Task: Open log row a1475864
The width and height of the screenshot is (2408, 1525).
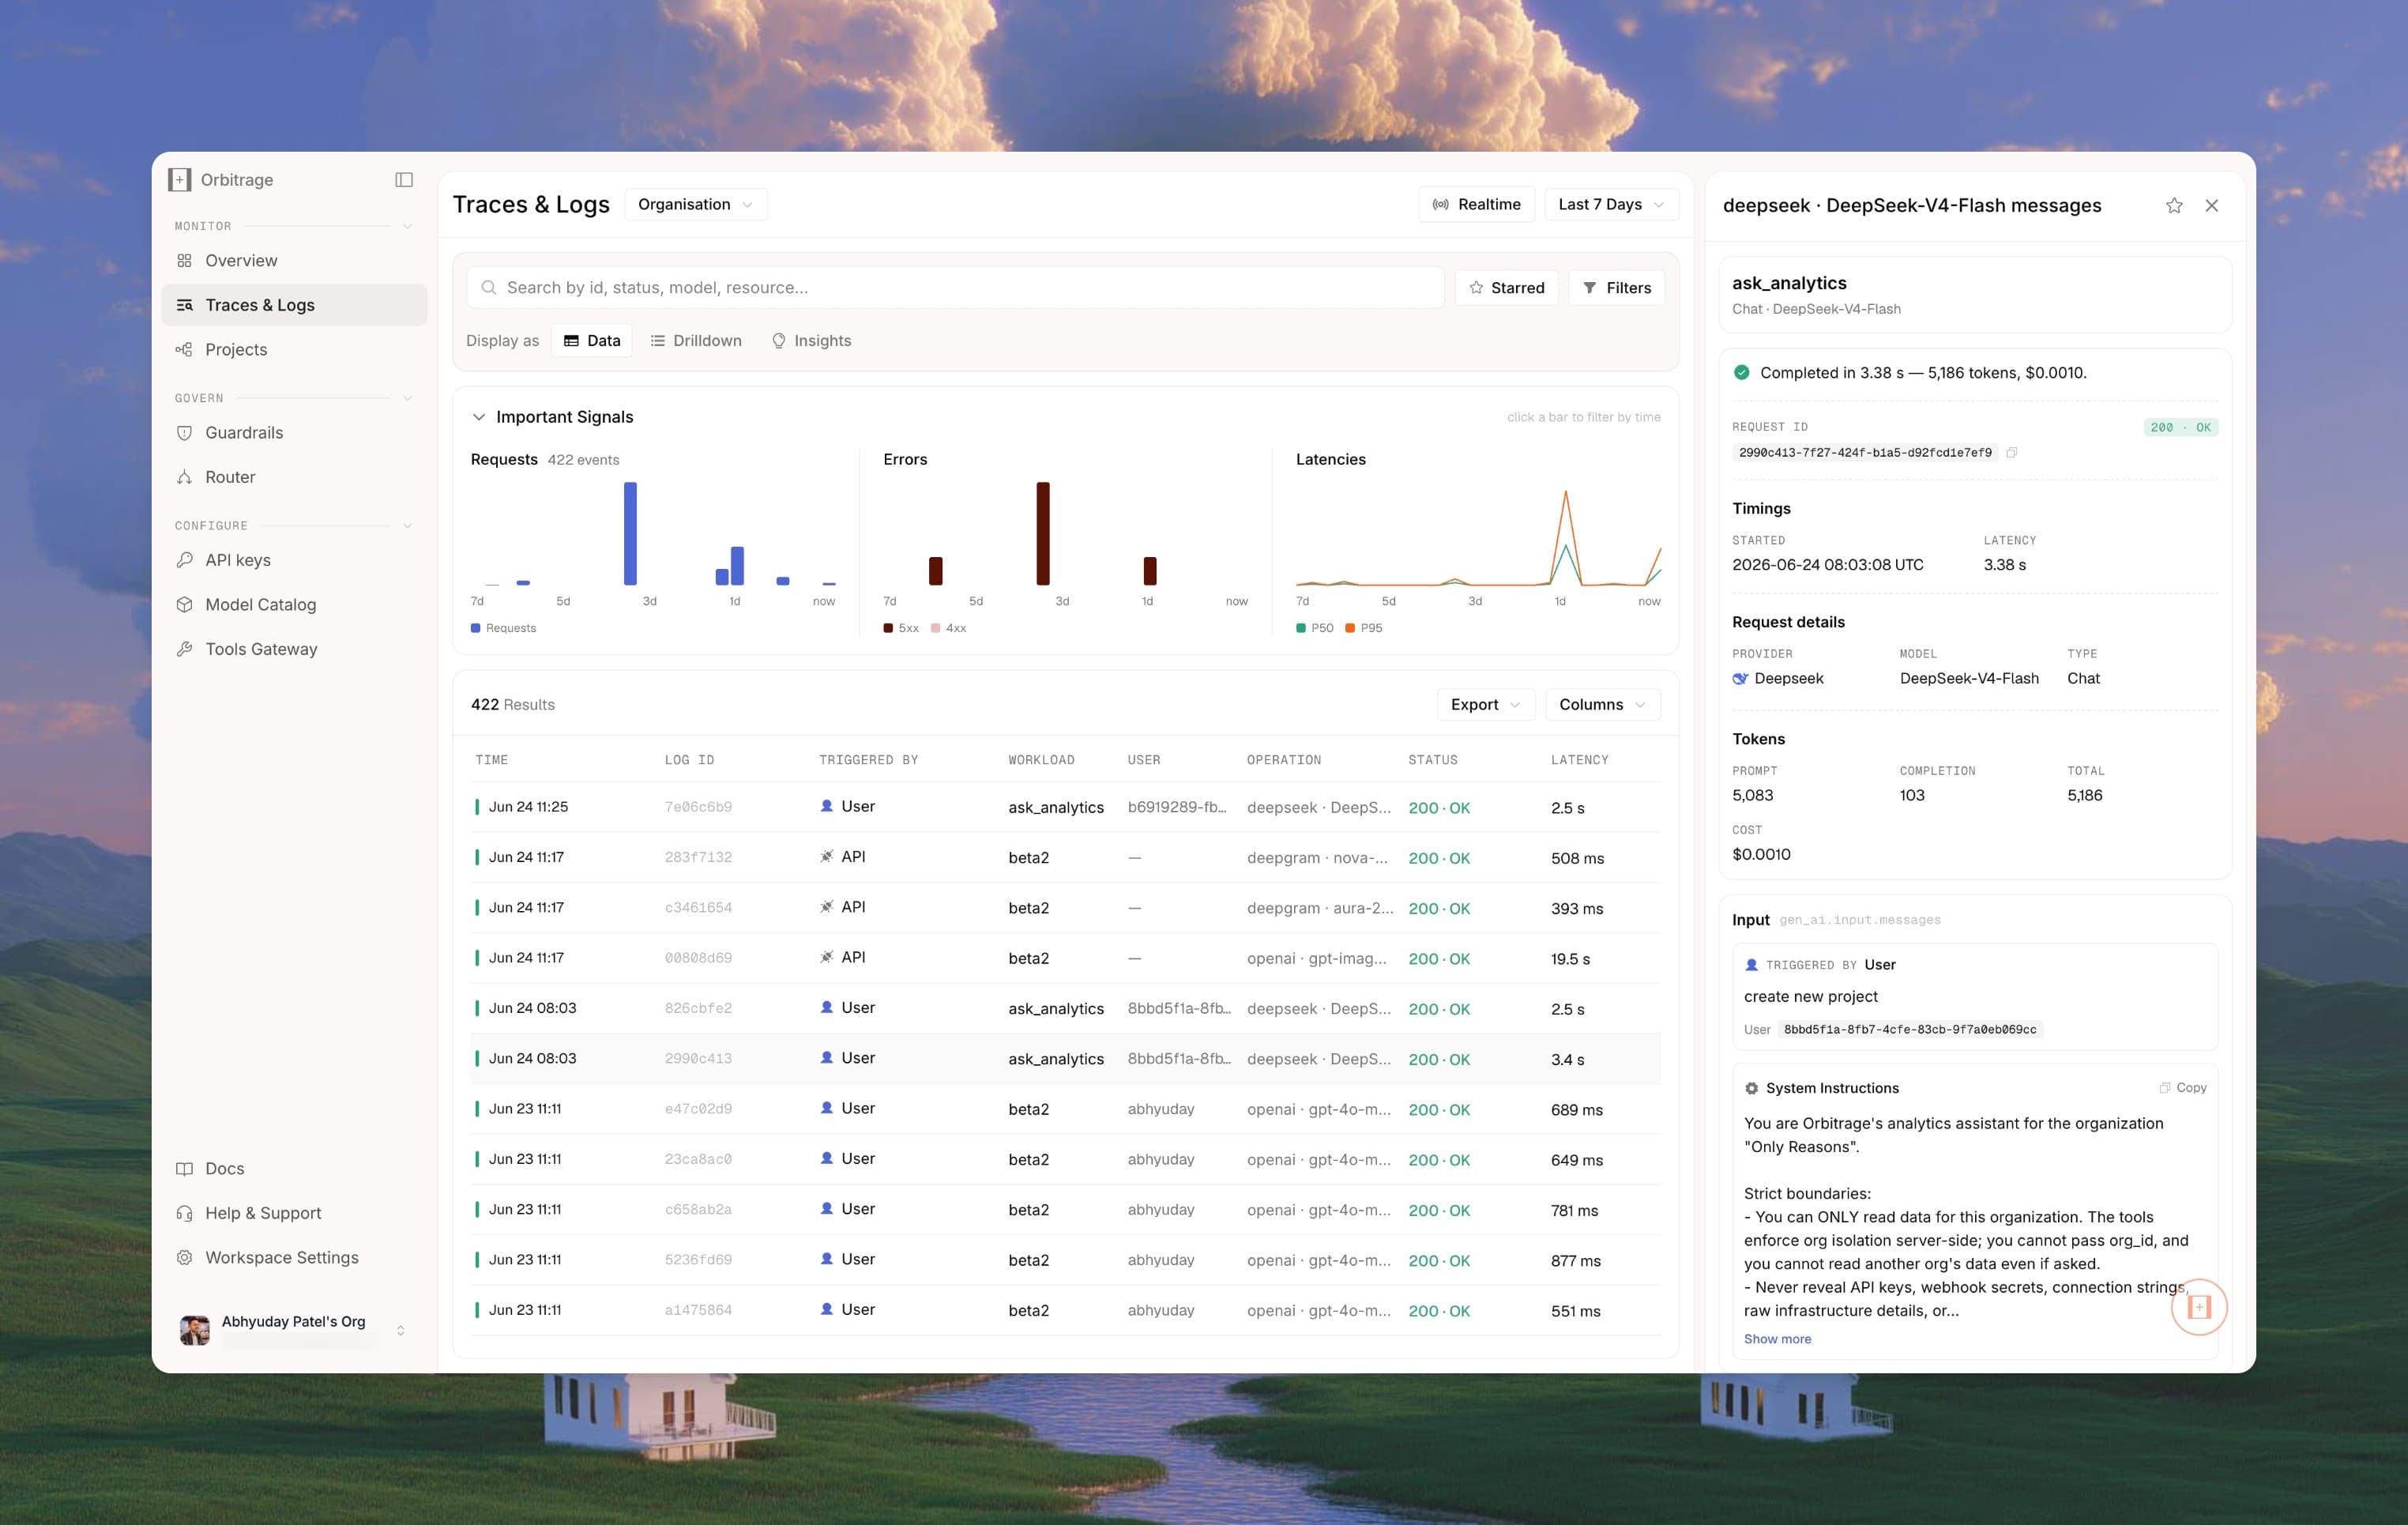Action: pos(1066,1310)
